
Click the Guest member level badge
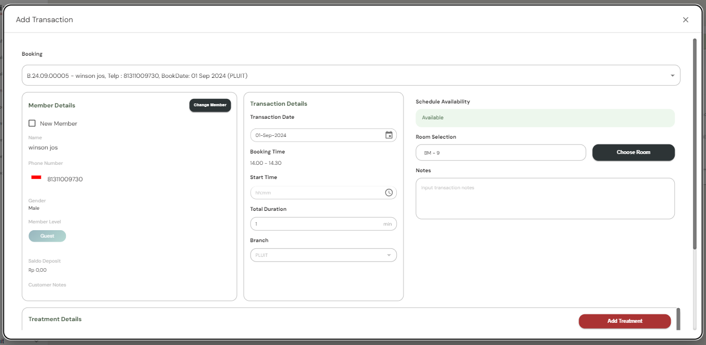(x=47, y=236)
